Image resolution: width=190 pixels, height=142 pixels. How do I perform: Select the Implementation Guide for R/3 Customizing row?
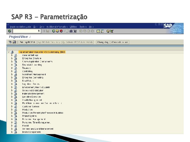(x=42, y=52)
